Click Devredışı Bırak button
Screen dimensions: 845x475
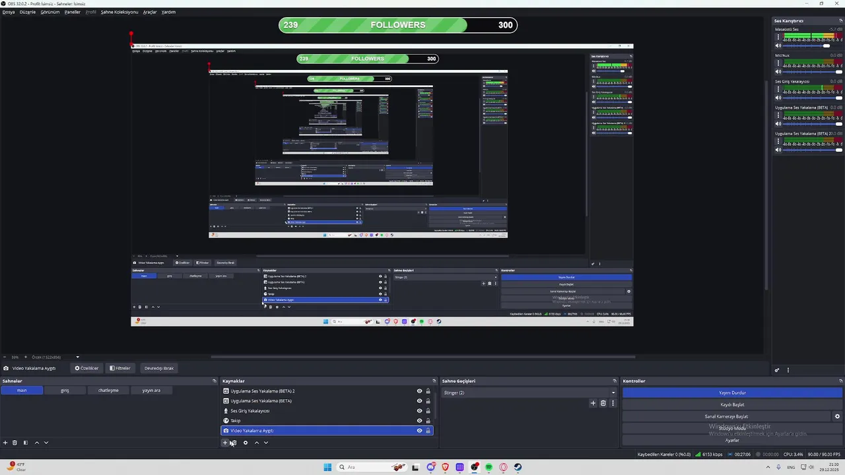(158, 368)
